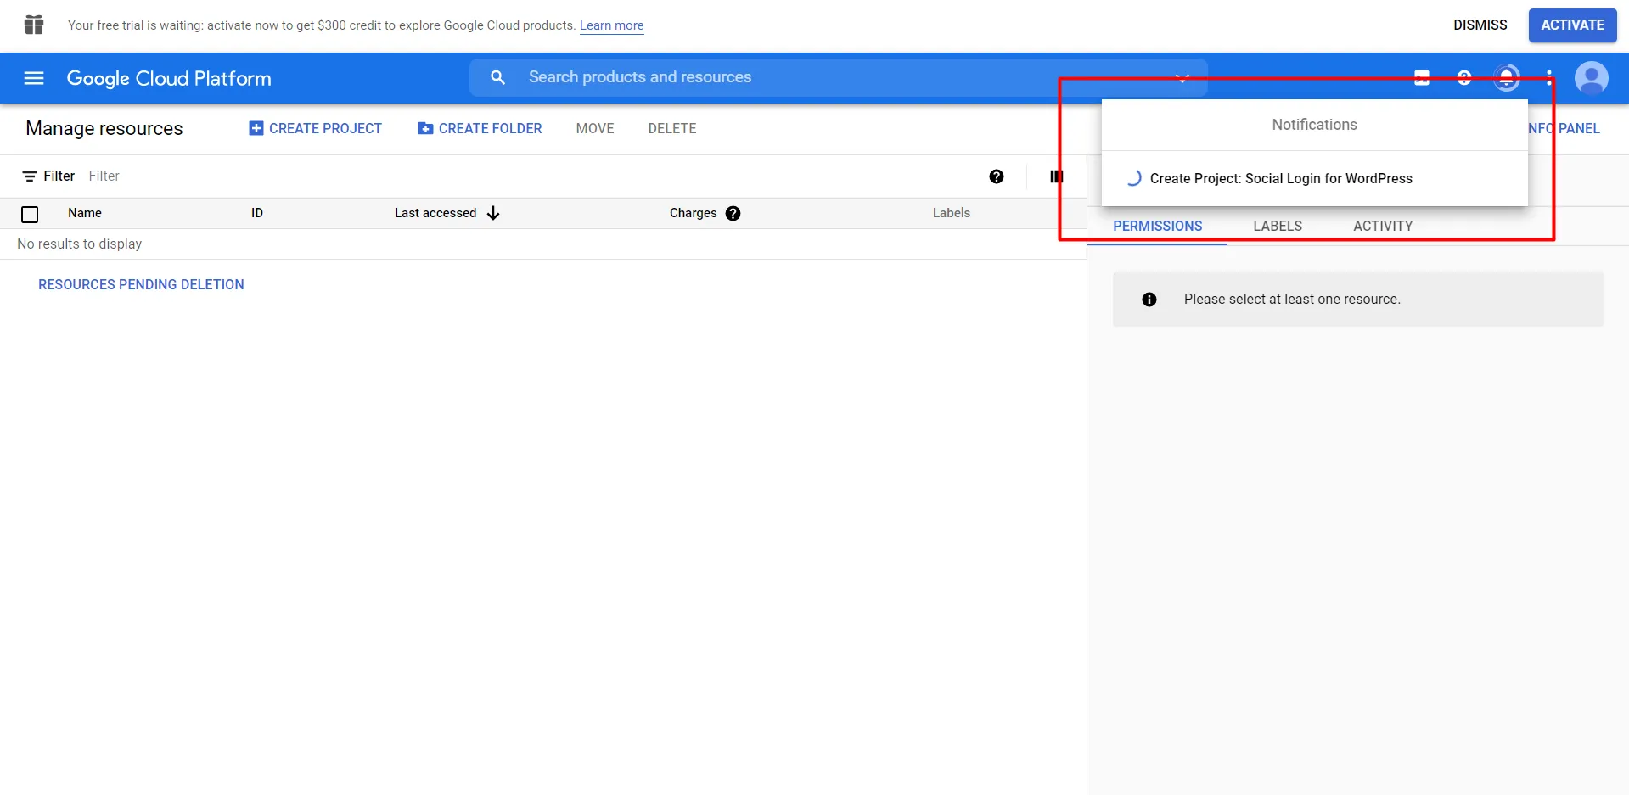
Task: Click the Labels column header
Action: (952, 213)
